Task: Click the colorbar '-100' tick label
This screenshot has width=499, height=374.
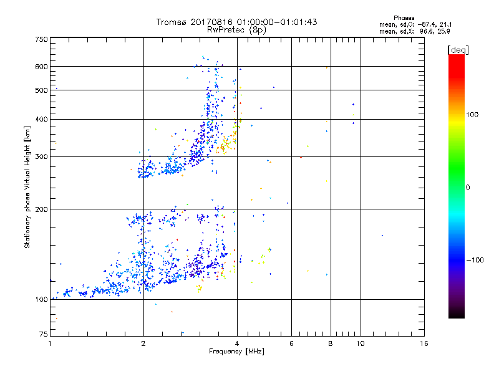Action: coord(475,260)
